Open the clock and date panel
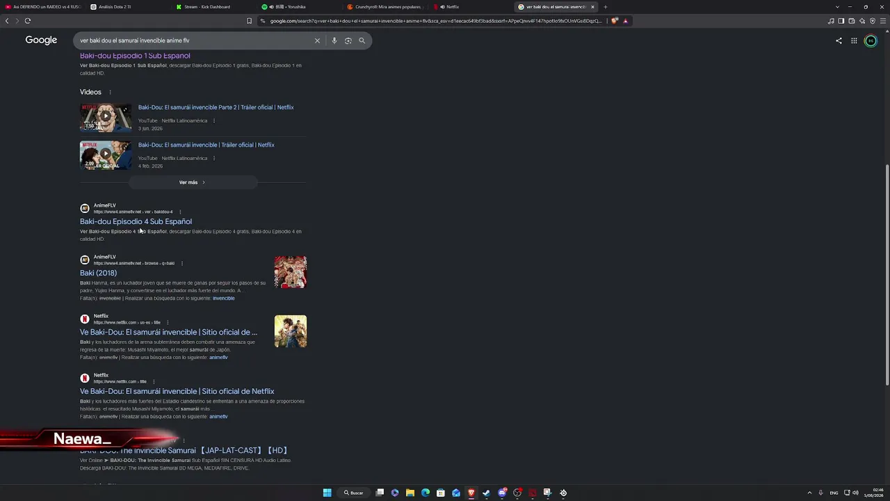 click(x=873, y=493)
